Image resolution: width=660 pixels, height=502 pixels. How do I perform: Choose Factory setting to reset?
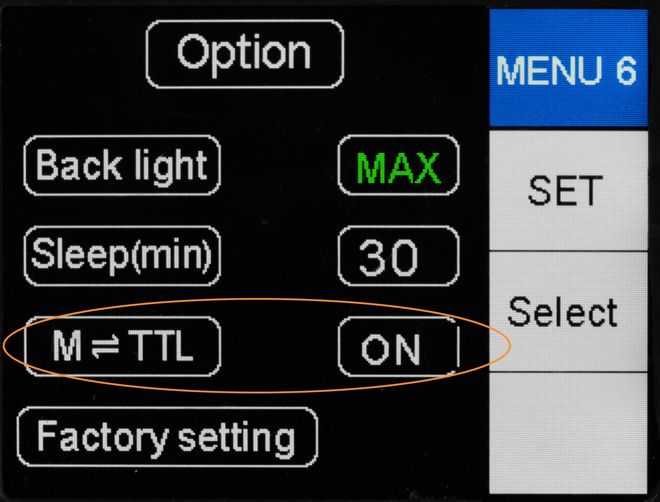click(167, 437)
